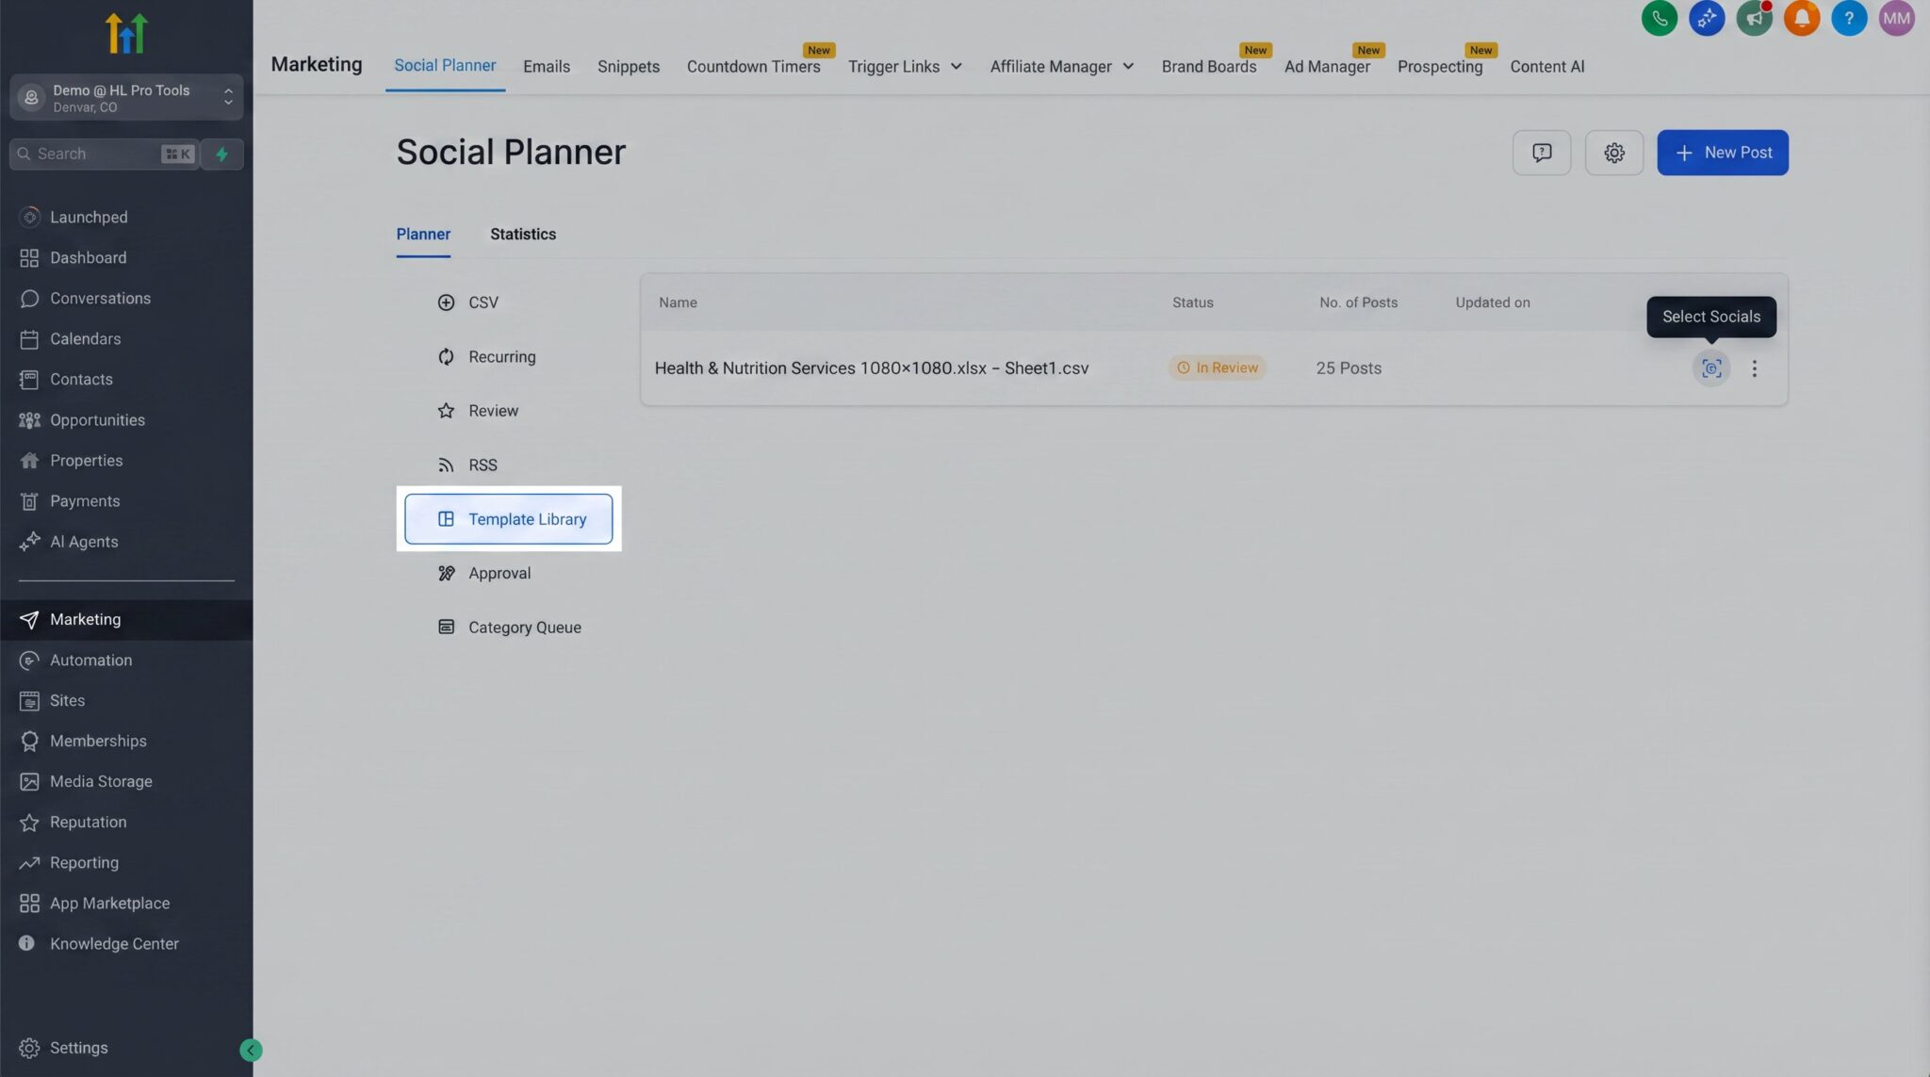Screen dimensions: 1930x1077
Task: Open Launchpad in the sidebar
Action: click(x=89, y=217)
